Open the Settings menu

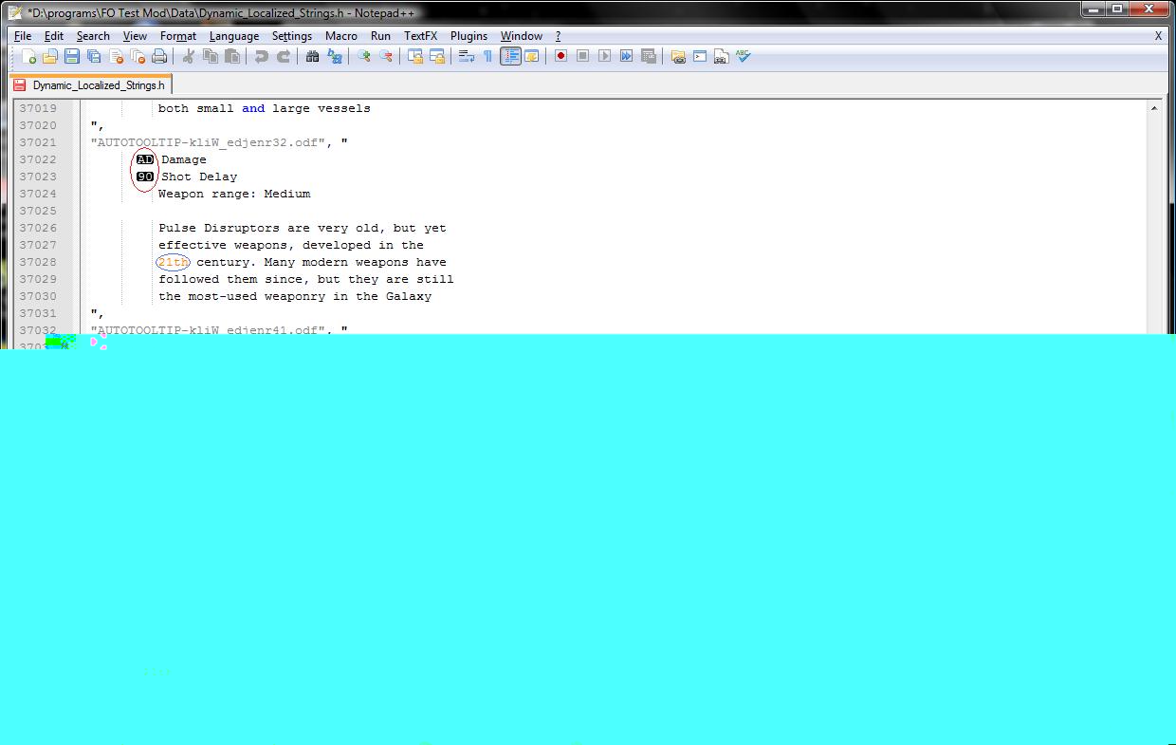(291, 36)
